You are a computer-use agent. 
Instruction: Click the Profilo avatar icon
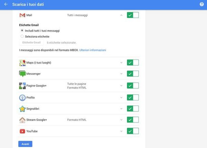click(22, 98)
